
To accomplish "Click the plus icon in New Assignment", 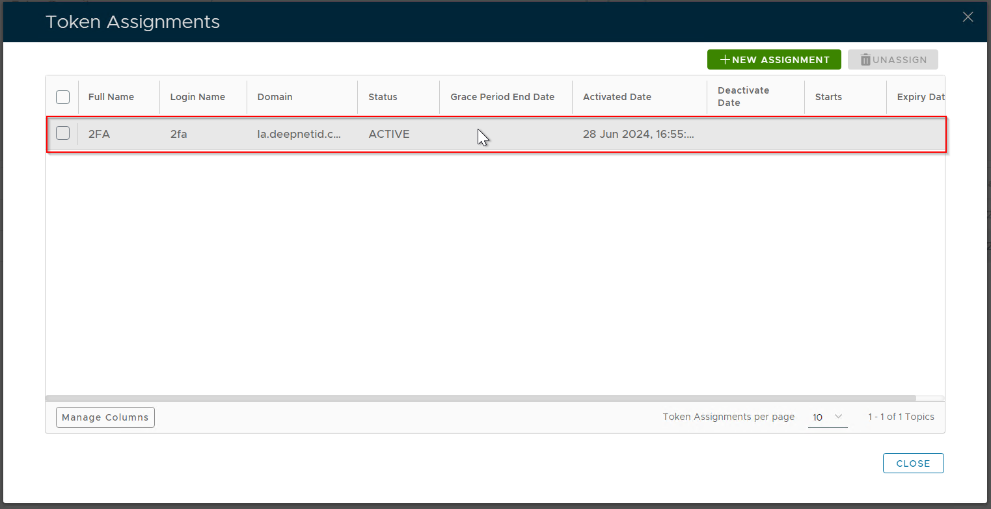I will [725, 60].
